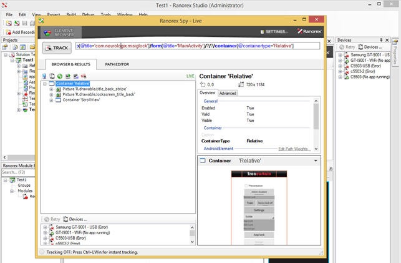Image resolution: width=401 pixels, height=263 pixels.
Task: Select Picture 'R.drawable.title_back_stripe' item
Action: (x=95, y=89)
